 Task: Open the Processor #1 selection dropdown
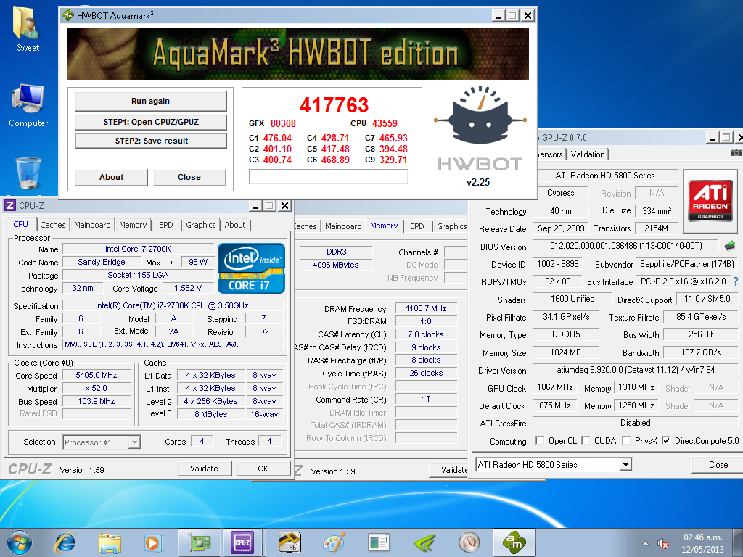coord(102,442)
